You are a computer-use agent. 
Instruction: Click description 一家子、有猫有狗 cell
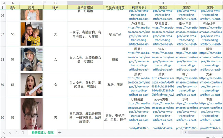85,34
